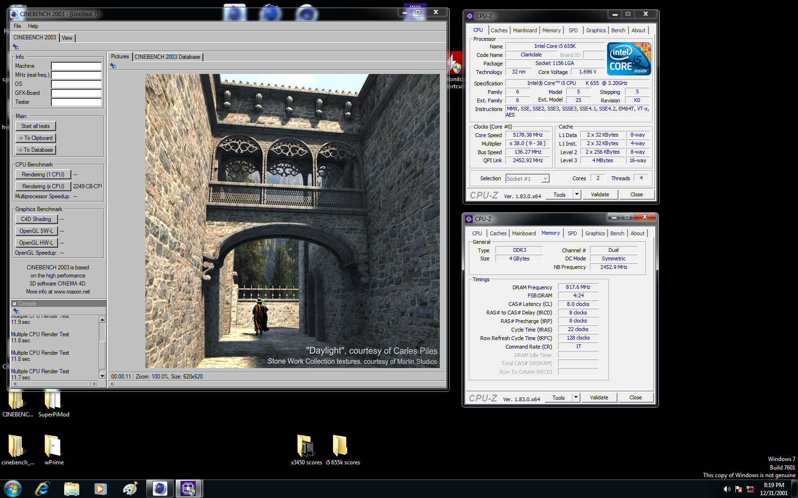798x498 pixels.
Task: Open Action Center flag tray icon
Action: [739, 489]
